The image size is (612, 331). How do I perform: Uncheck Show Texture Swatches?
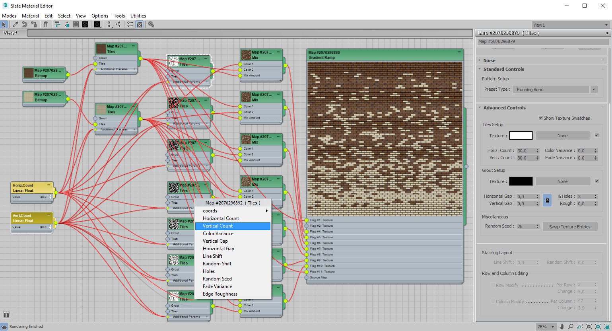pos(541,118)
